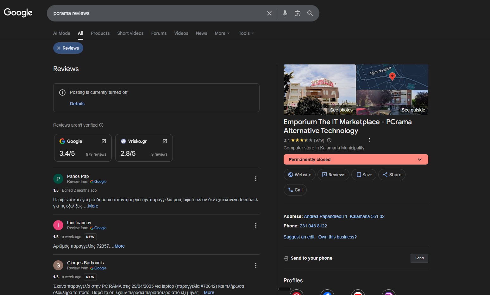Open options menu for Panos Pap review
490x295 pixels.
coord(255,179)
